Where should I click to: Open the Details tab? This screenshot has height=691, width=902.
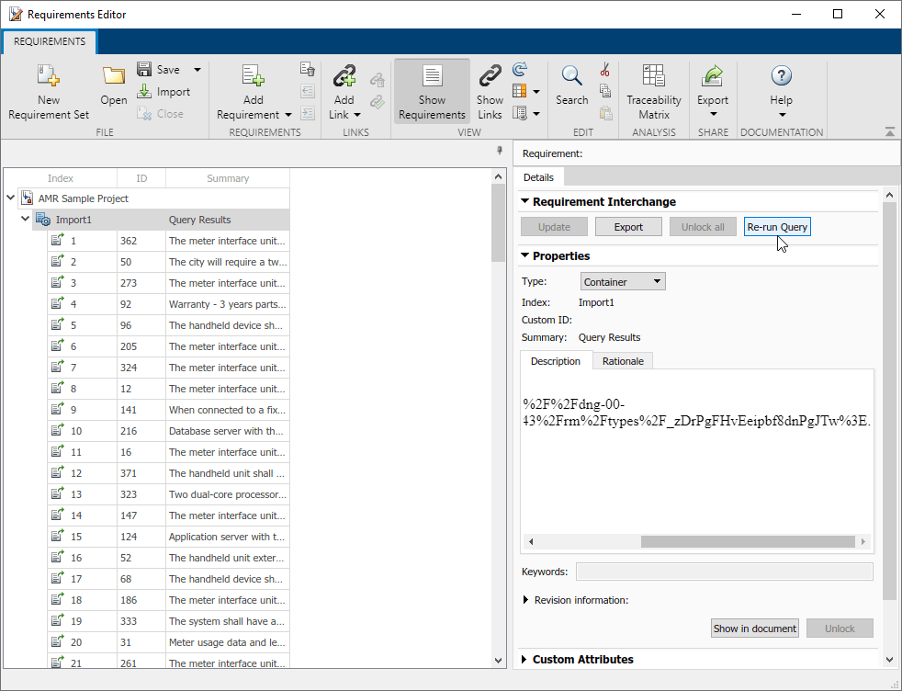538,177
